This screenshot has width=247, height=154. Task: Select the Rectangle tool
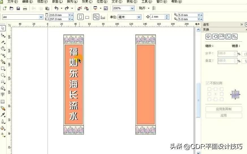[3, 68]
